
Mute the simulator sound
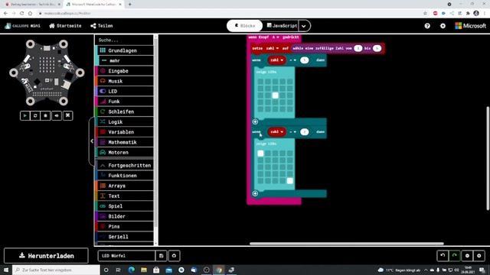point(57,115)
